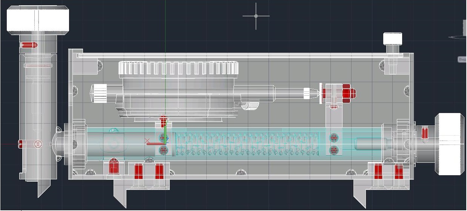
Task: Pick the small white knob at top-right
Action: click(393, 38)
